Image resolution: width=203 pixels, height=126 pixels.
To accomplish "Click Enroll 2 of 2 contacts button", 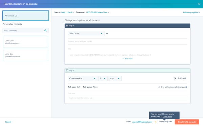I will 187,122.
